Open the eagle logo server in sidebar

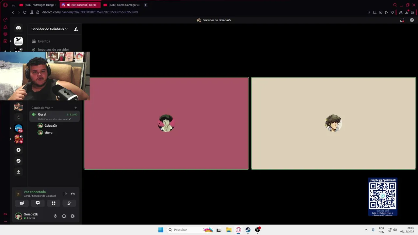(x=19, y=41)
